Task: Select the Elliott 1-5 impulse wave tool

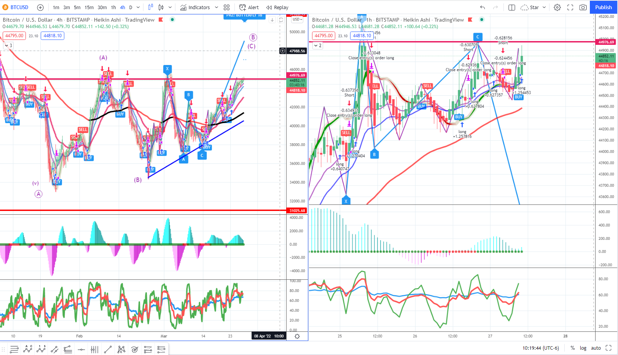Action: (41, 349)
